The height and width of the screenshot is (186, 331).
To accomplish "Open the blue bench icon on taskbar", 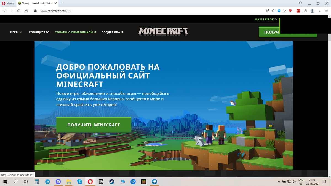I will click(154, 182).
